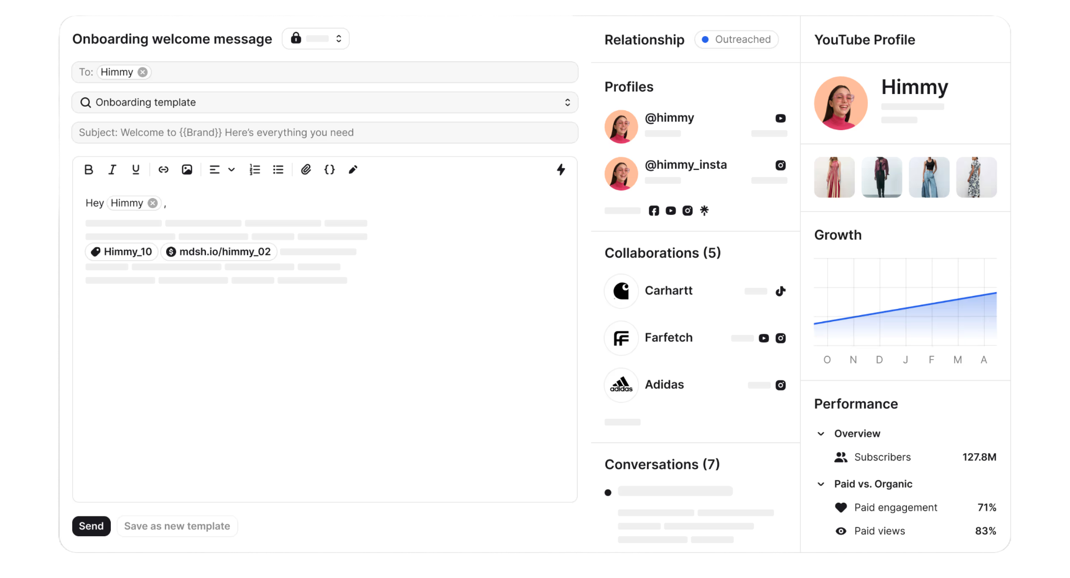The height and width of the screenshot is (578, 1070).
Task: Click the Send button
Action: [91, 526]
